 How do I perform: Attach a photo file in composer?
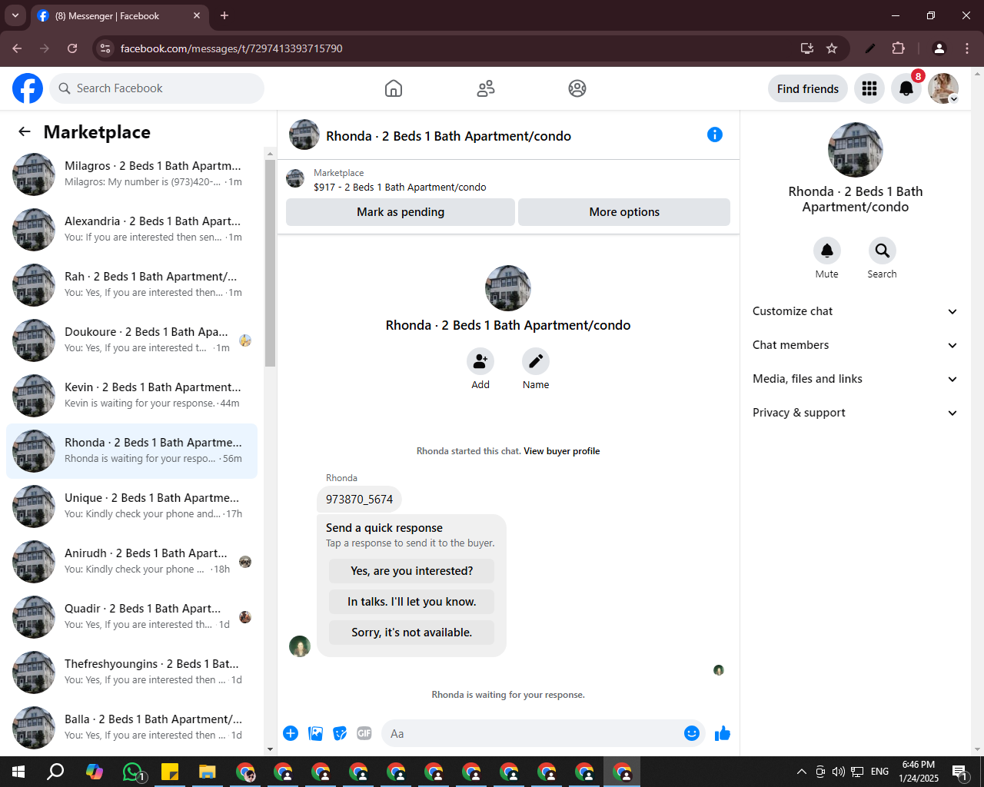[315, 733]
